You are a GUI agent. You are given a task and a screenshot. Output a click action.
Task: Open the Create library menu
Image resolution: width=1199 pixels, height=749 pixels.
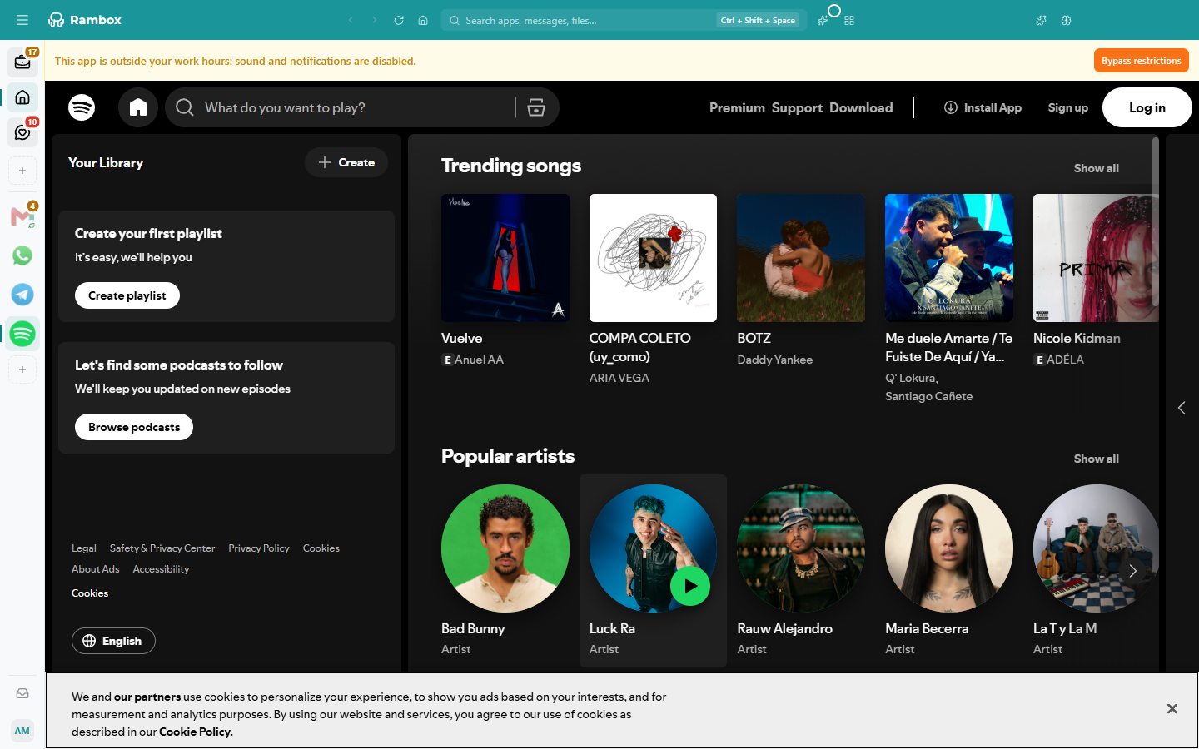[x=346, y=162]
